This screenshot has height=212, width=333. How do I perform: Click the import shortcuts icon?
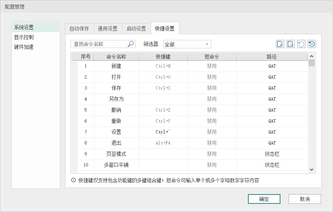(x=280, y=44)
